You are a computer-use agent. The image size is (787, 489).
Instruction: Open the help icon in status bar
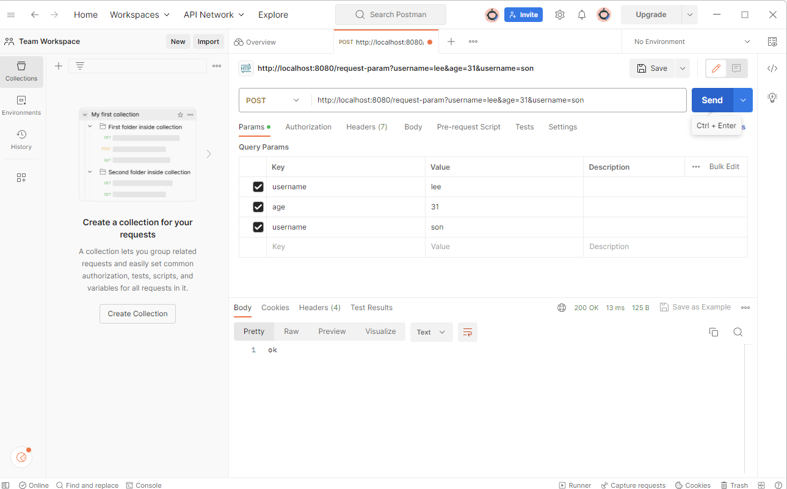click(x=778, y=485)
